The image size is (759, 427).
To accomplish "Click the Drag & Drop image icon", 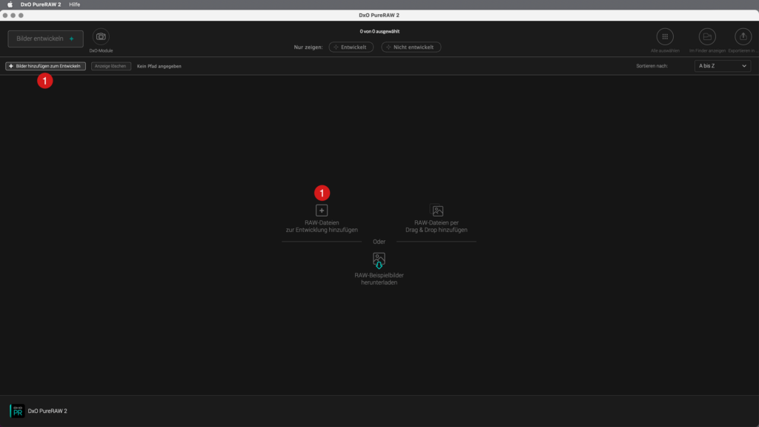I will tap(437, 211).
